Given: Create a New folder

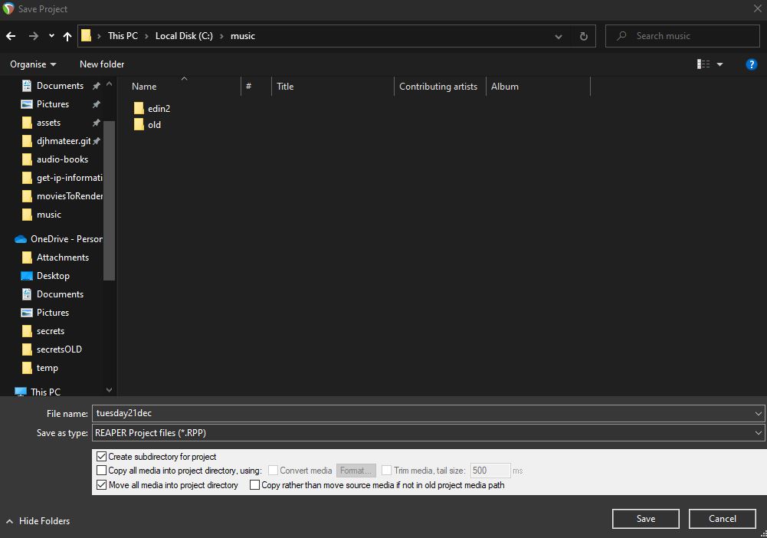Looking at the screenshot, I should pyautogui.click(x=102, y=64).
